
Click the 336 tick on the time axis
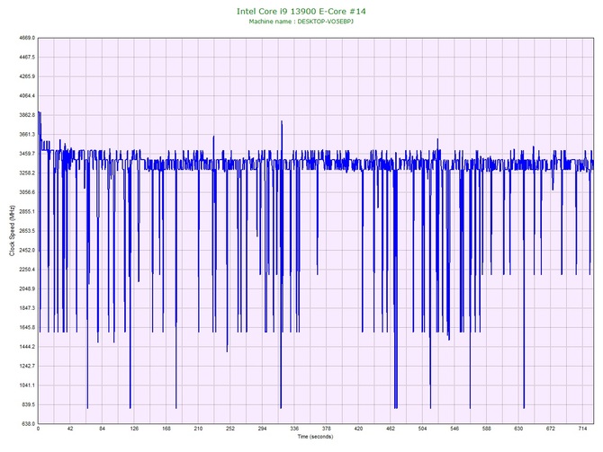pyautogui.click(x=294, y=429)
